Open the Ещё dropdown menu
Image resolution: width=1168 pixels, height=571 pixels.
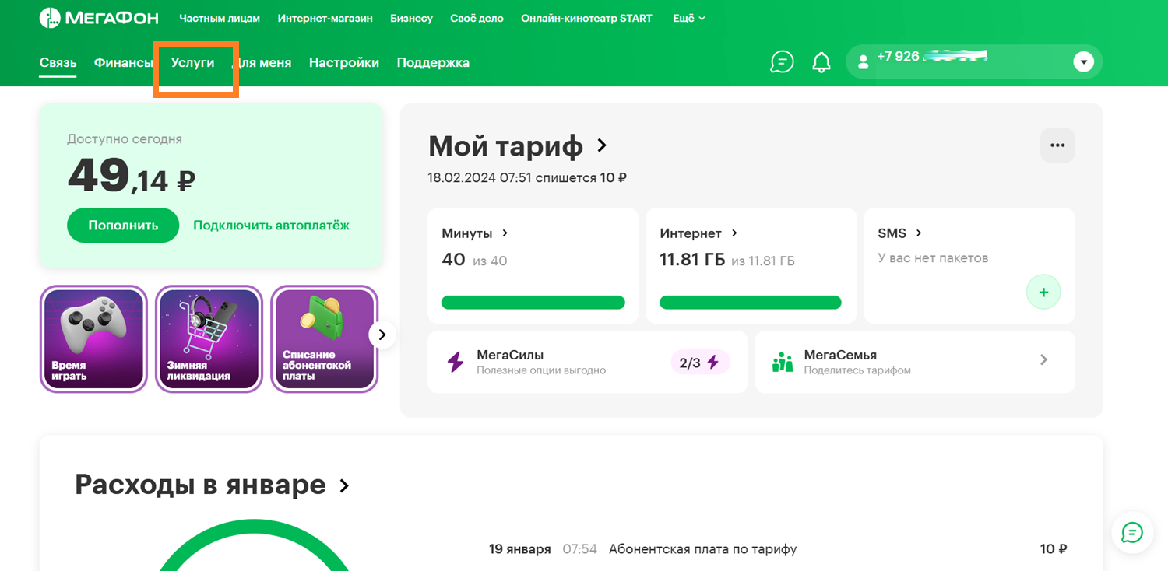[689, 18]
